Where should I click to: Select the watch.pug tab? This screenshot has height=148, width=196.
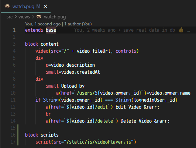(25, 6)
